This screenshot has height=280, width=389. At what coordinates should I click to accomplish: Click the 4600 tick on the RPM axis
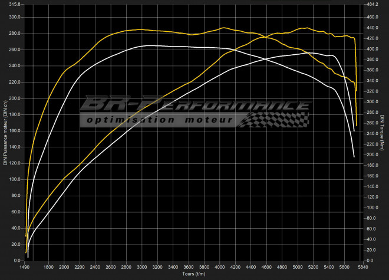(x=266, y=267)
